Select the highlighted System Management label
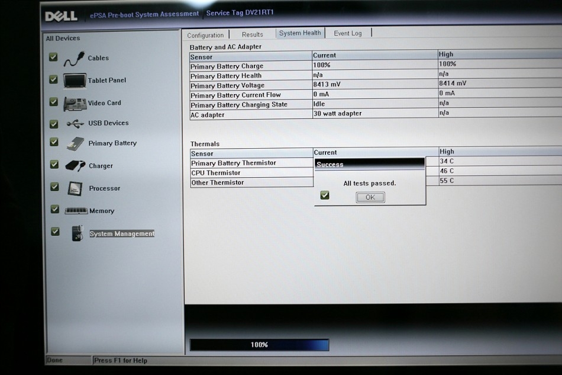The height and width of the screenshot is (375, 562). coord(122,233)
